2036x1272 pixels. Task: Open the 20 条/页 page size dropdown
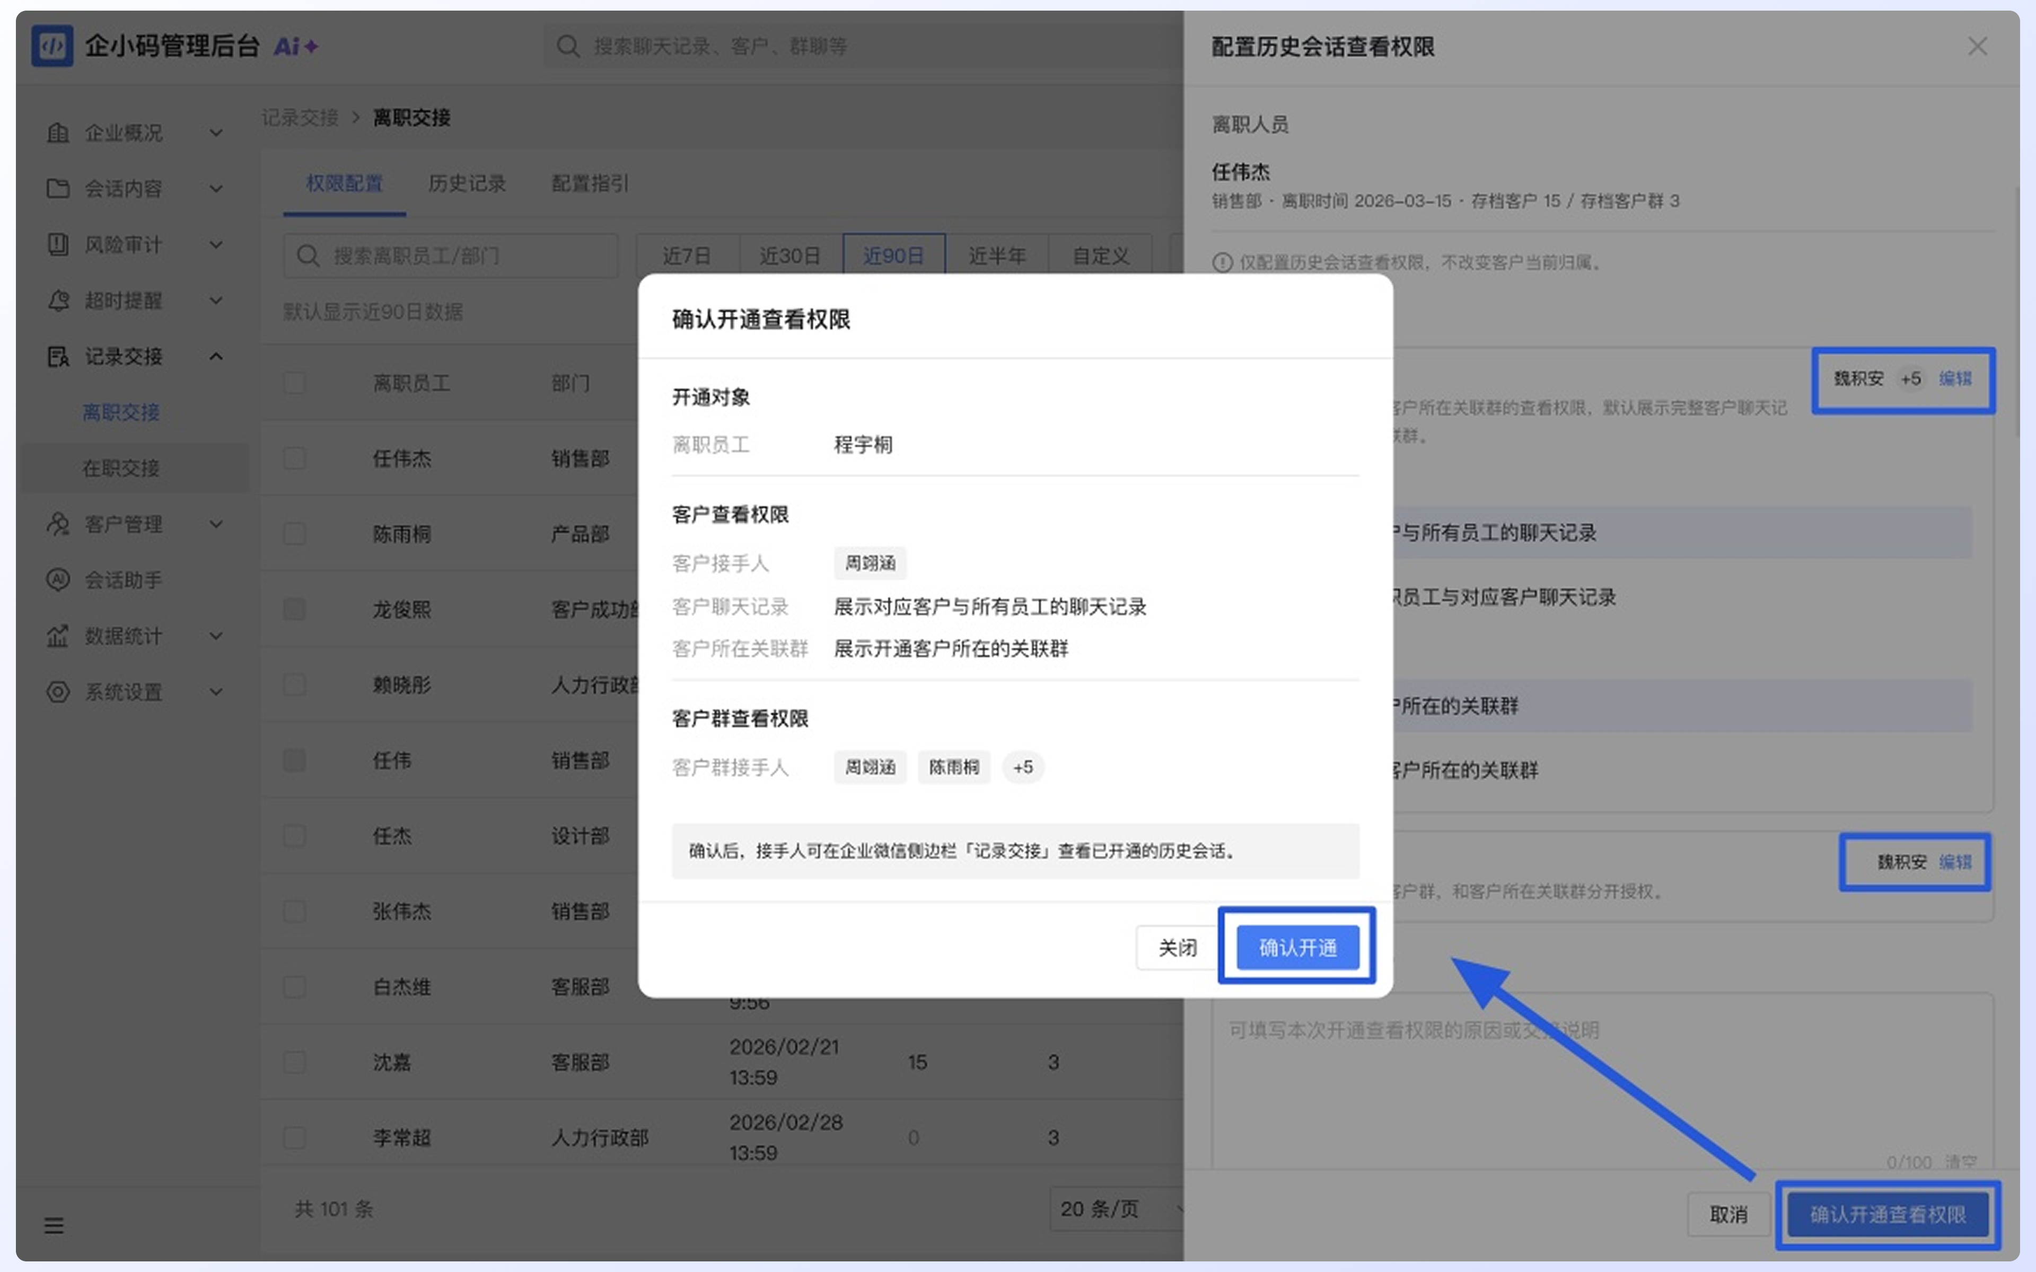(x=1117, y=1209)
